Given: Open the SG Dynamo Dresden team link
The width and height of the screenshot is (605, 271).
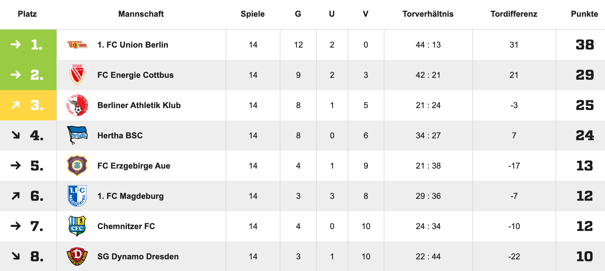Looking at the screenshot, I should pos(138,257).
